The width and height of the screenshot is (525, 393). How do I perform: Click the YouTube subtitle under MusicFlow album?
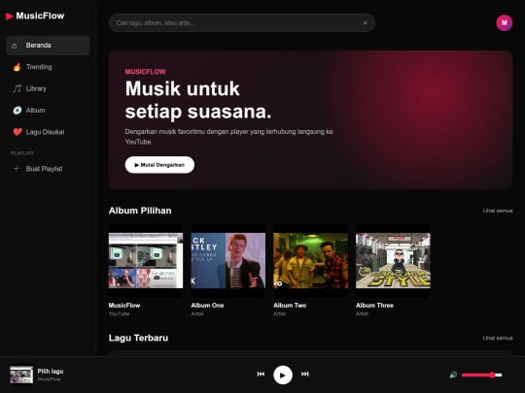point(119,313)
